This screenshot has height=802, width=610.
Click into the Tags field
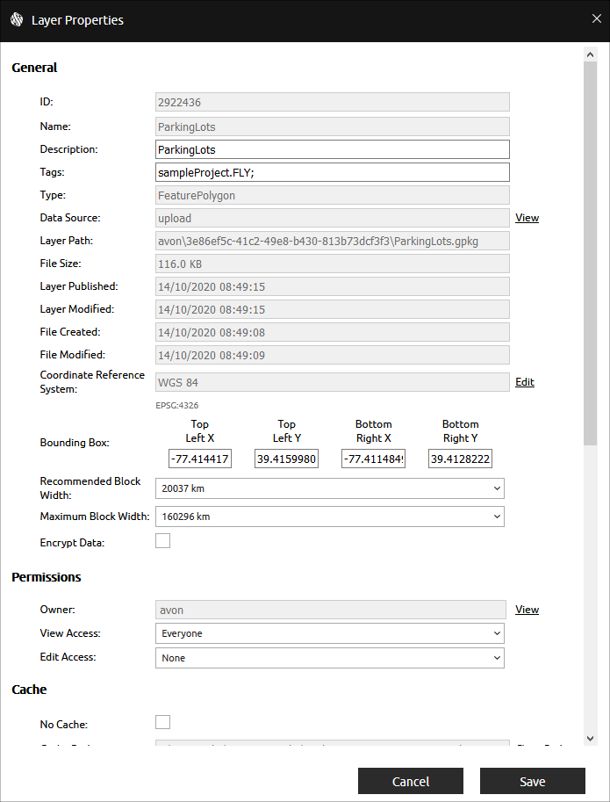[x=332, y=172]
